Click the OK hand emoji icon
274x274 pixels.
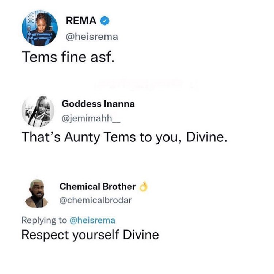tap(143, 186)
